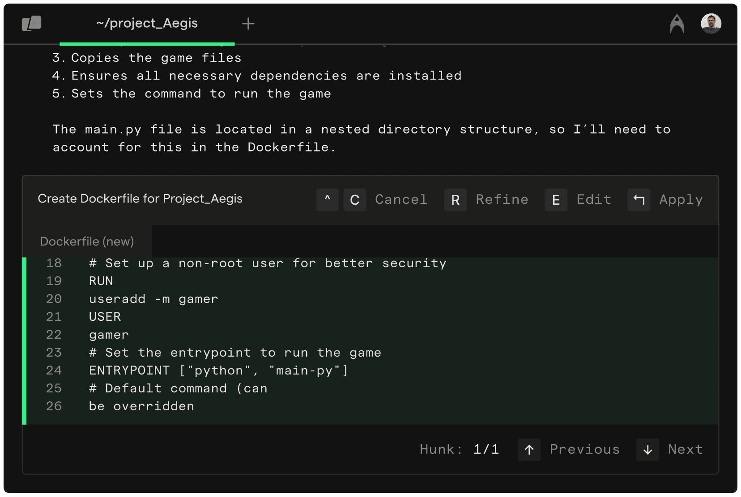Click the up arrow previous hunk icon
The image size is (741, 497).
529,450
